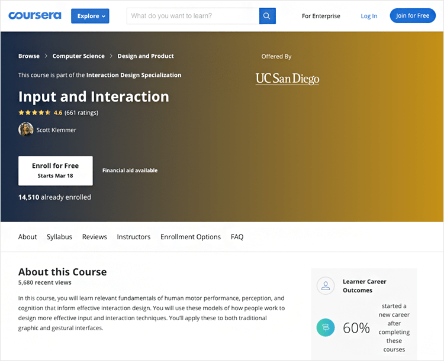The width and height of the screenshot is (444, 361).
Task: Click the Learner Career Outcomes person icon
Action: (x=326, y=285)
